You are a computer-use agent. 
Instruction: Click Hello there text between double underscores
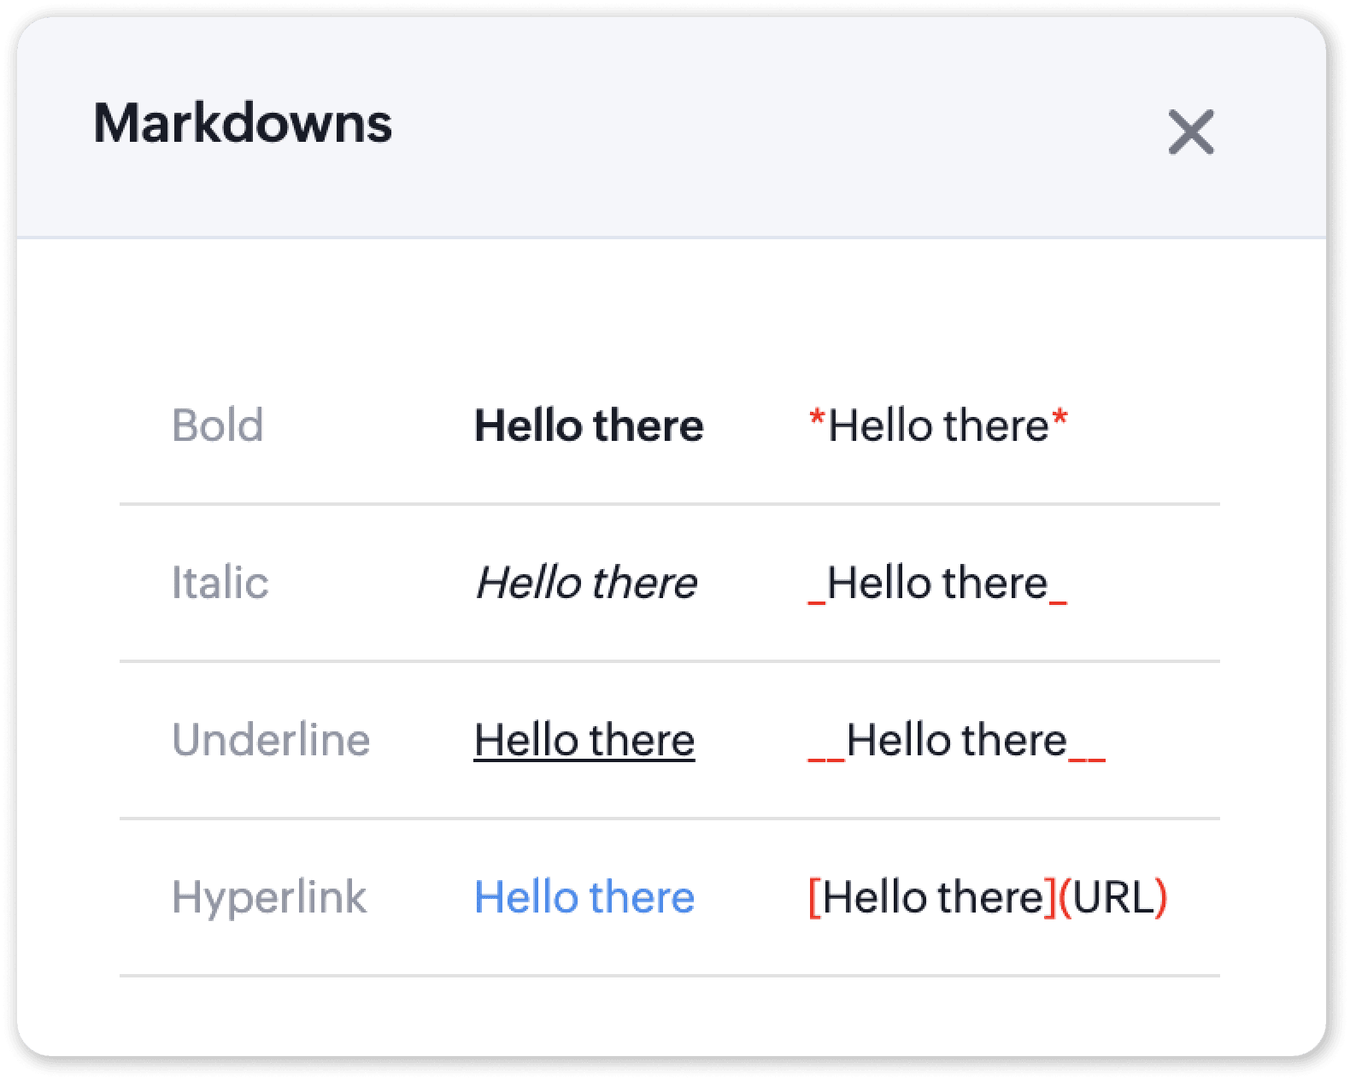tap(957, 740)
